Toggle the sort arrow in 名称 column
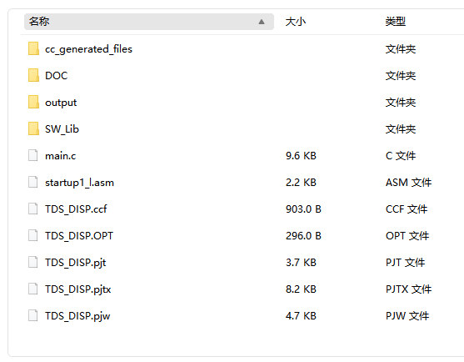464x362 pixels. [x=262, y=22]
